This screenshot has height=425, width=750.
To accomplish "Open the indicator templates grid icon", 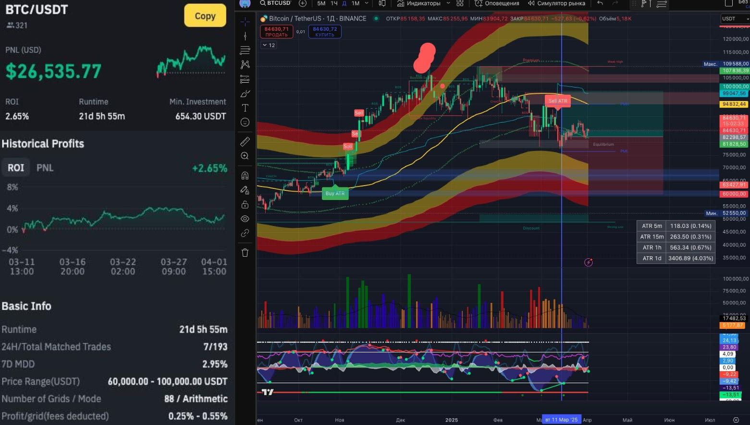I will point(460,3).
